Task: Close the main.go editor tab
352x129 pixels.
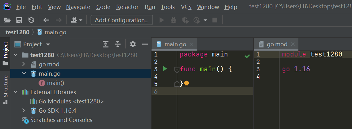Action: tap(191, 44)
